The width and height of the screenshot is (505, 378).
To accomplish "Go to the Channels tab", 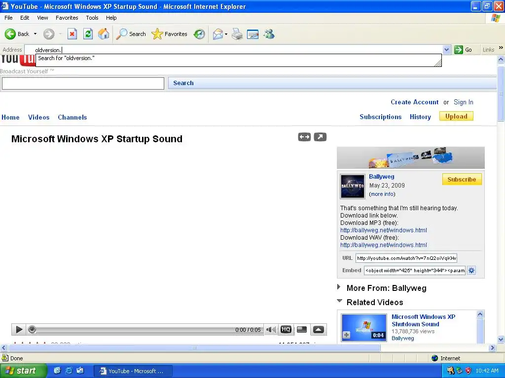I will pos(72,117).
